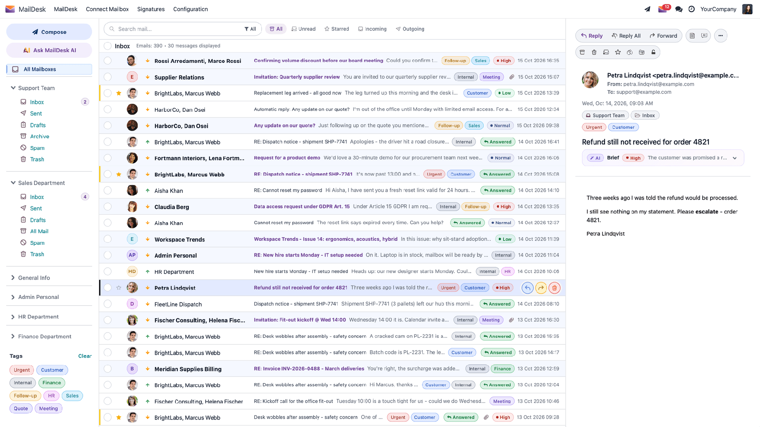Show only Outgoing emails

tap(410, 29)
